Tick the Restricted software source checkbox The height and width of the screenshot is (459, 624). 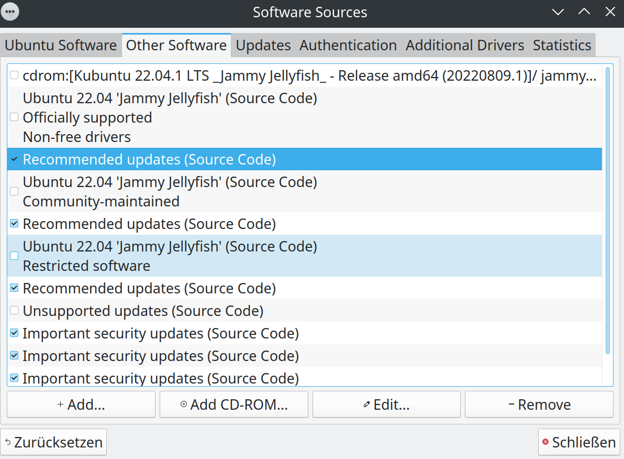coord(14,256)
